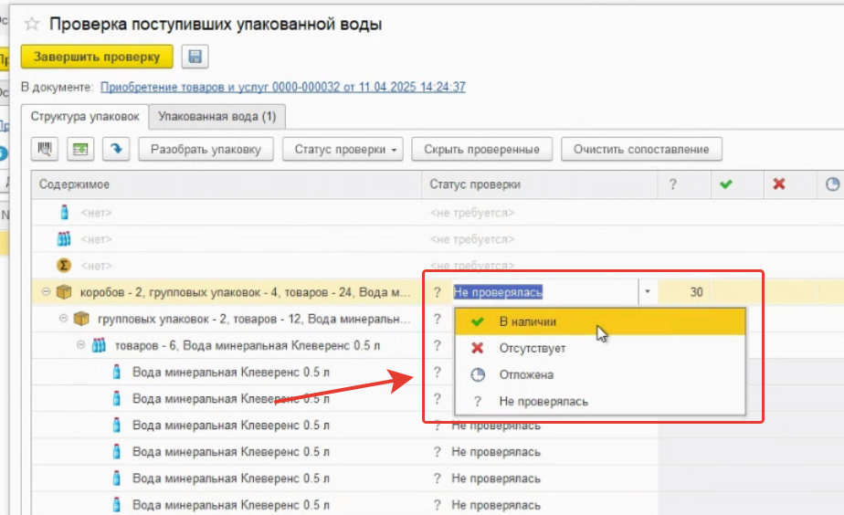Screen dimensions: 844x515
Task: Collapse the 'групповых упаковок - 2' row
Action: tap(63, 319)
